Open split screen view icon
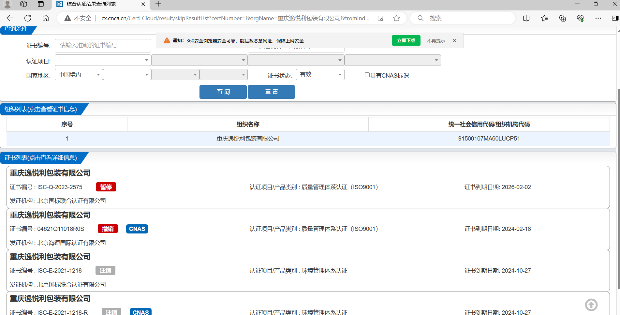The height and width of the screenshot is (315, 620). point(526,18)
